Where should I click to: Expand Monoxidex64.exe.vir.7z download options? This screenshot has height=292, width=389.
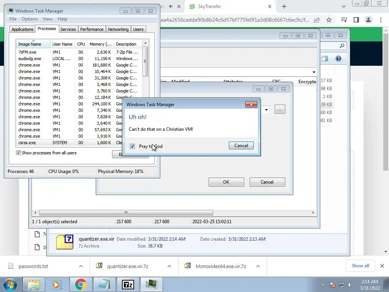pyautogui.click(x=258, y=266)
